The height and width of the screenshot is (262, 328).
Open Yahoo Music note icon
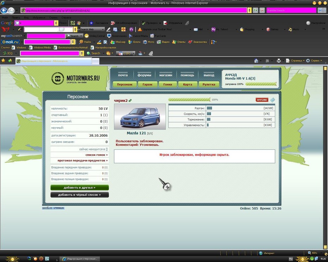290,30
